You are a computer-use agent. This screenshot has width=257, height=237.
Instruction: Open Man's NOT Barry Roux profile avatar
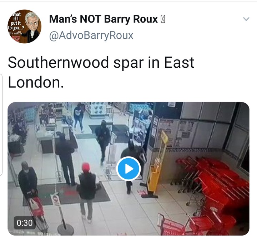coord(24,26)
